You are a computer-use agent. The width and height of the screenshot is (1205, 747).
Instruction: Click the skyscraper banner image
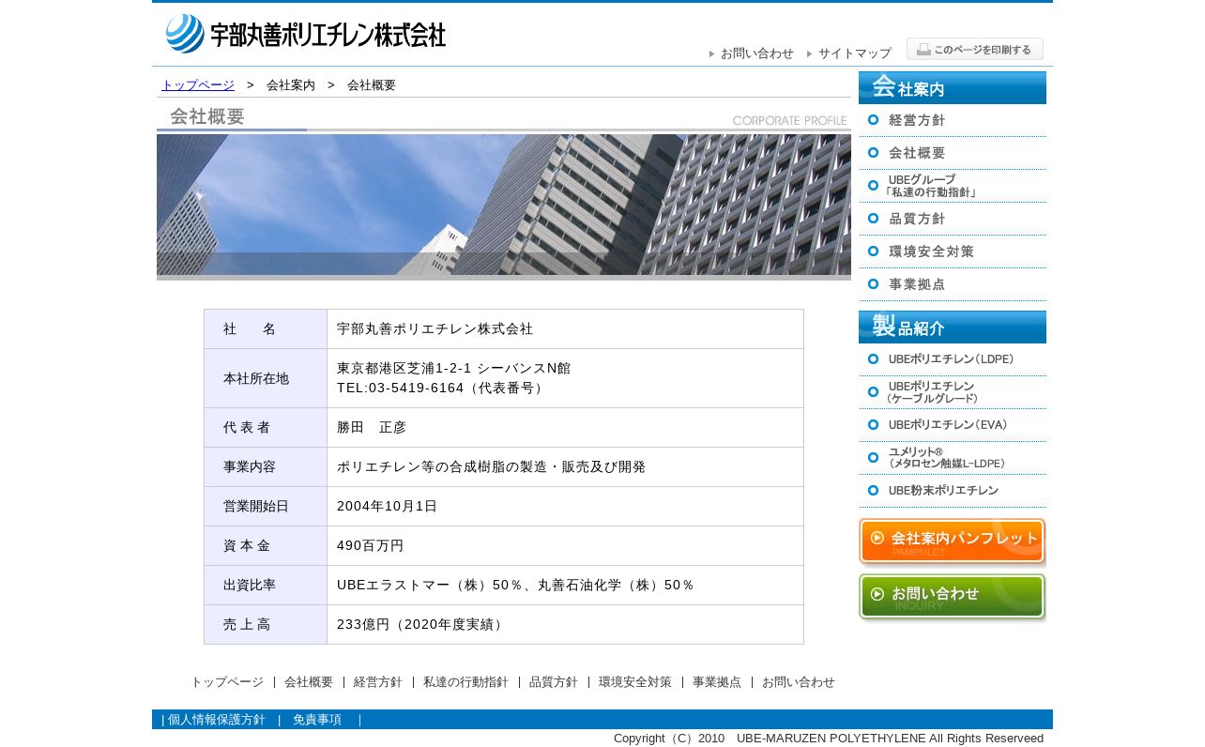(504, 206)
